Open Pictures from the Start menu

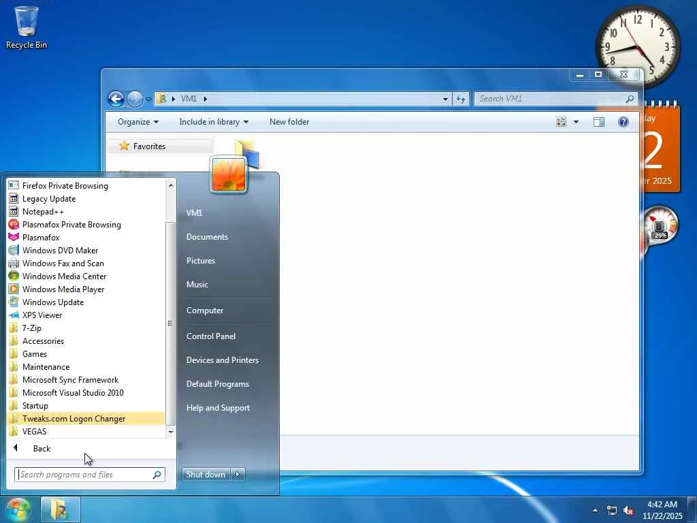click(x=201, y=261)
